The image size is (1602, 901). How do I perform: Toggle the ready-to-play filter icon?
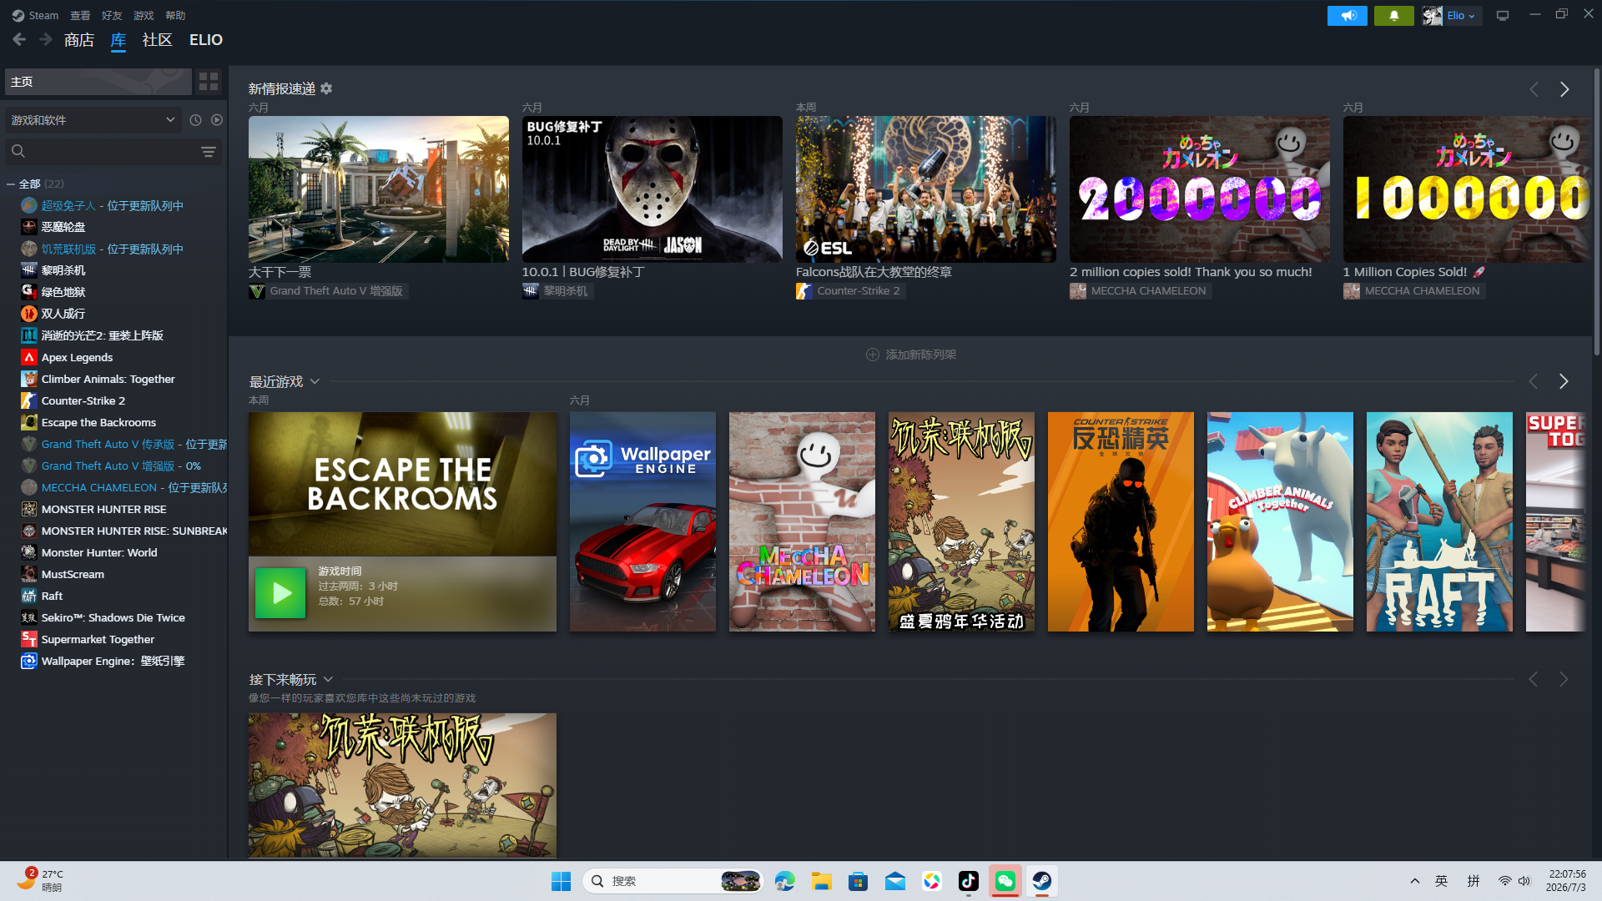click(x=217, y=120)
